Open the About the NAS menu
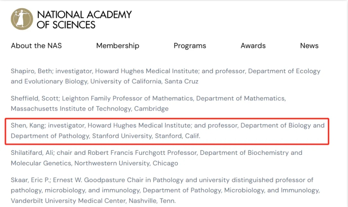The image size is (348, 207). click(36, 45)
